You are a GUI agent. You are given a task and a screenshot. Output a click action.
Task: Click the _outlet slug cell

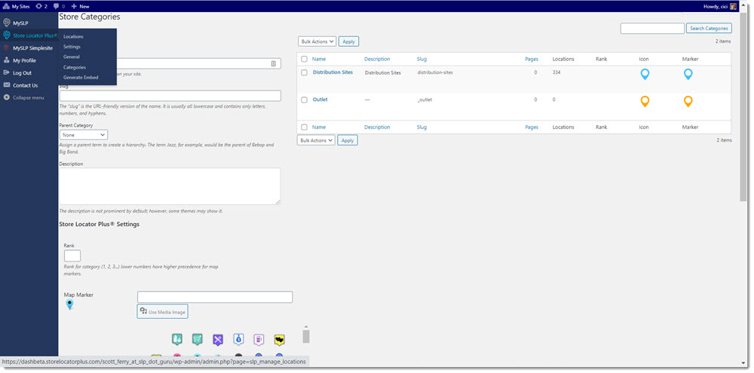(425, 100)
